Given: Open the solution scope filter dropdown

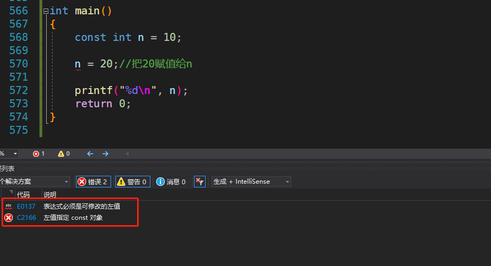Looking at the screenshot, I should click(35, 182).
